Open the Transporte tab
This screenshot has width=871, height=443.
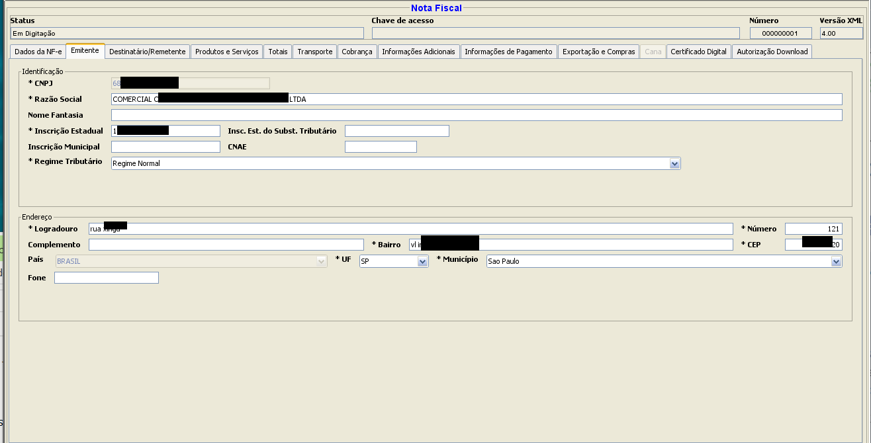pyautogui.click(x=314, y=52)
